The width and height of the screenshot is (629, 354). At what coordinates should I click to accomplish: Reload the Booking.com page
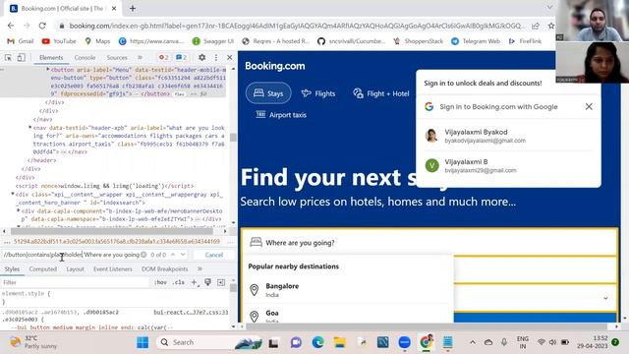tap(42, 26)
